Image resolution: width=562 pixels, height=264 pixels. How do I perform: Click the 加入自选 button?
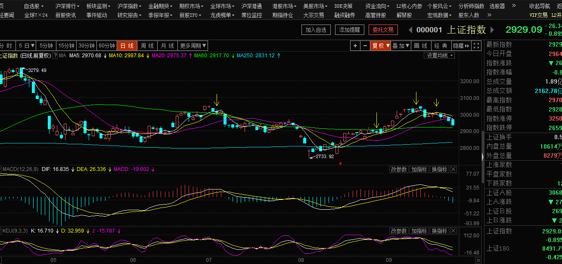click(x=316, y=30)
